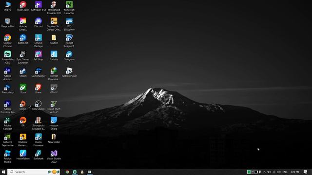The height and width of the screenshot is (175, 312).
Task: Open Stronghold Crusader Extreme shortcut
Action: coord(39,123)
